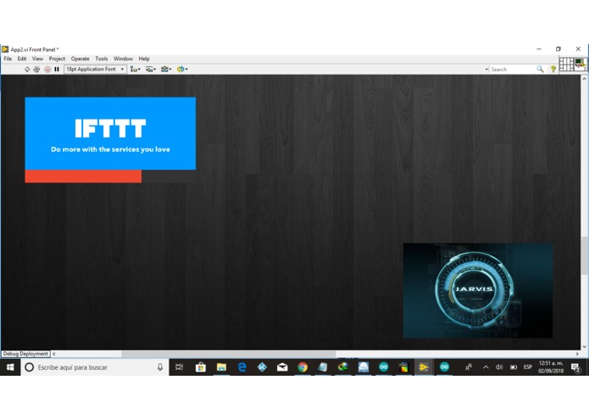The image size is (589, 419).
Task: Open the View menu
Action: (x=37, y=59)
